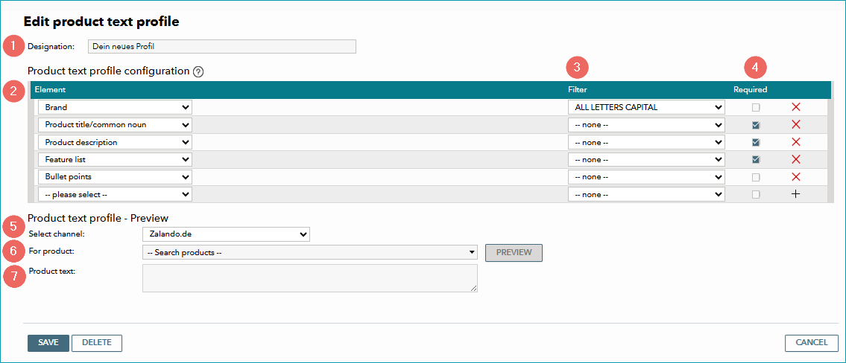Click the Required column header
This screenshot has width=846, height=363.
[751, 89]
